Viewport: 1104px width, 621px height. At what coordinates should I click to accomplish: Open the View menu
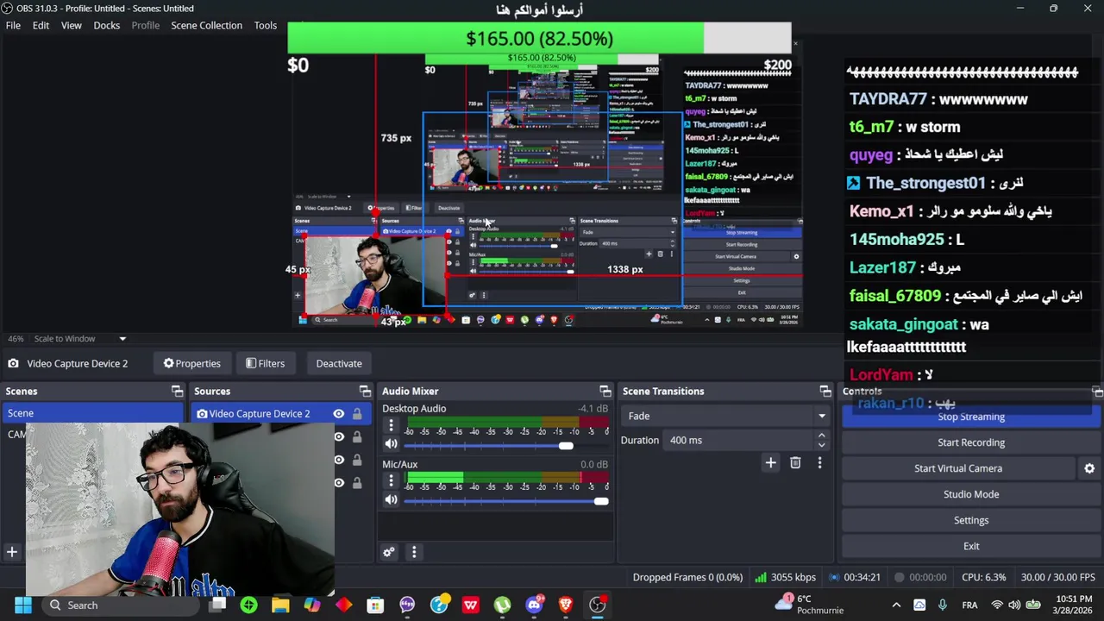click(x=71, y=25)
